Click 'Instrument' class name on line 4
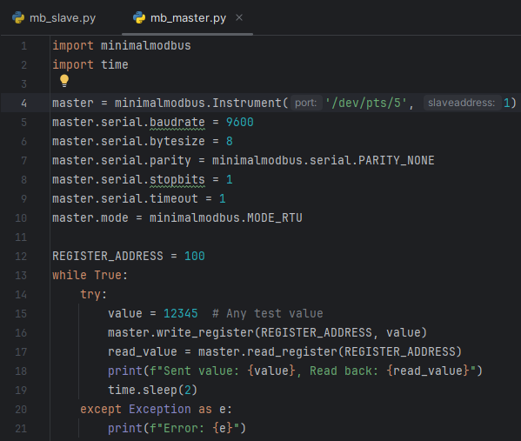This screenshot has height=441, width=521. (247, 103)
